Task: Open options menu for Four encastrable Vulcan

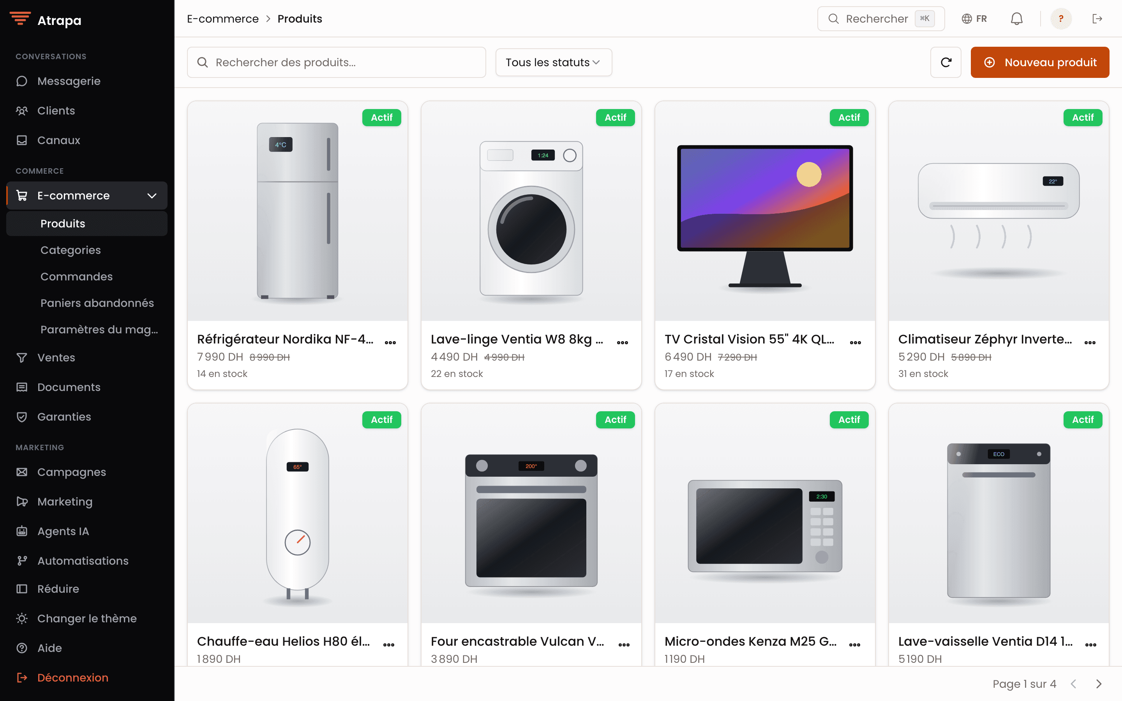Action: coord(624,645)
